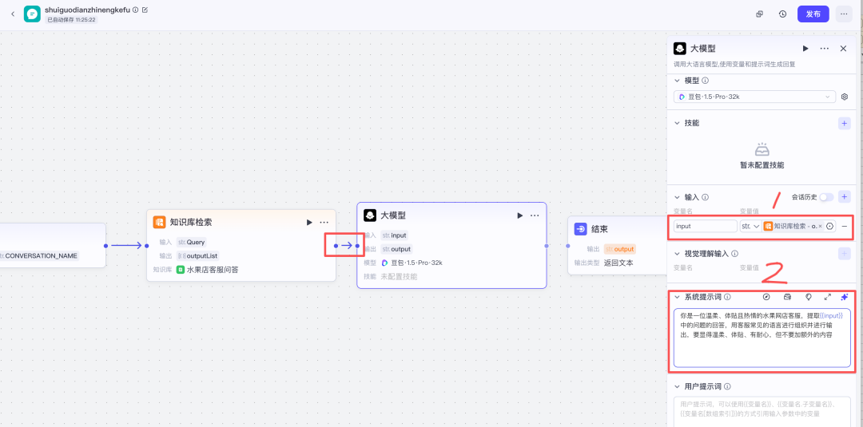
Task: Open prompt library icon in 系统提示词 toolbar
Action: pyautogui.click(x=787, y=297)
